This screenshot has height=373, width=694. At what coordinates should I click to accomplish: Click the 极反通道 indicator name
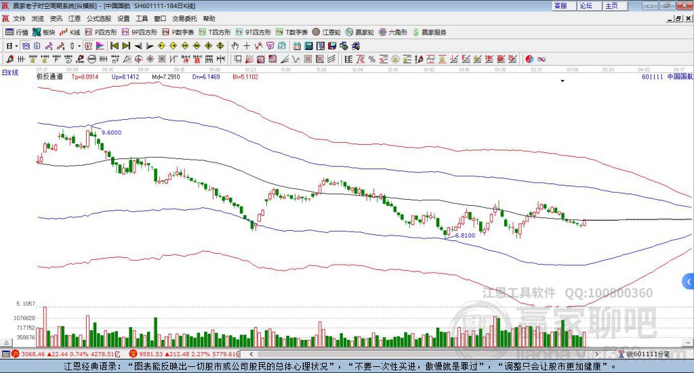click(49, 76)
